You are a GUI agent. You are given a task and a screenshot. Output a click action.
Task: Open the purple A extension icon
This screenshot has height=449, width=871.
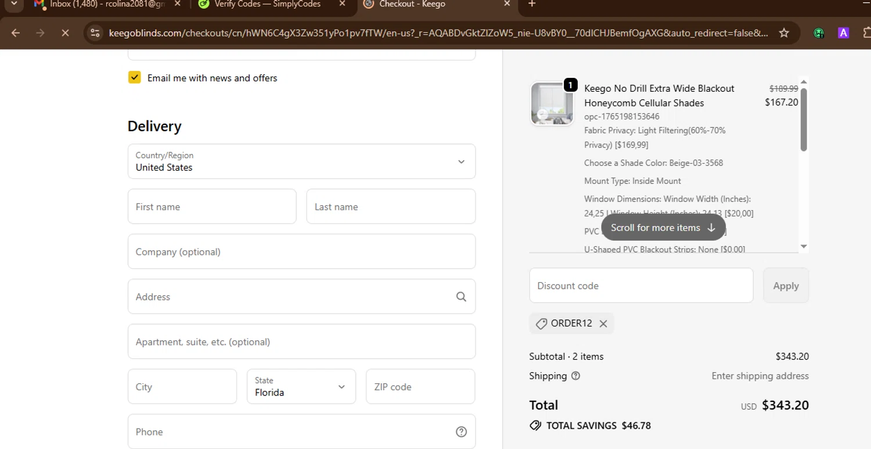tap(843, 33)
